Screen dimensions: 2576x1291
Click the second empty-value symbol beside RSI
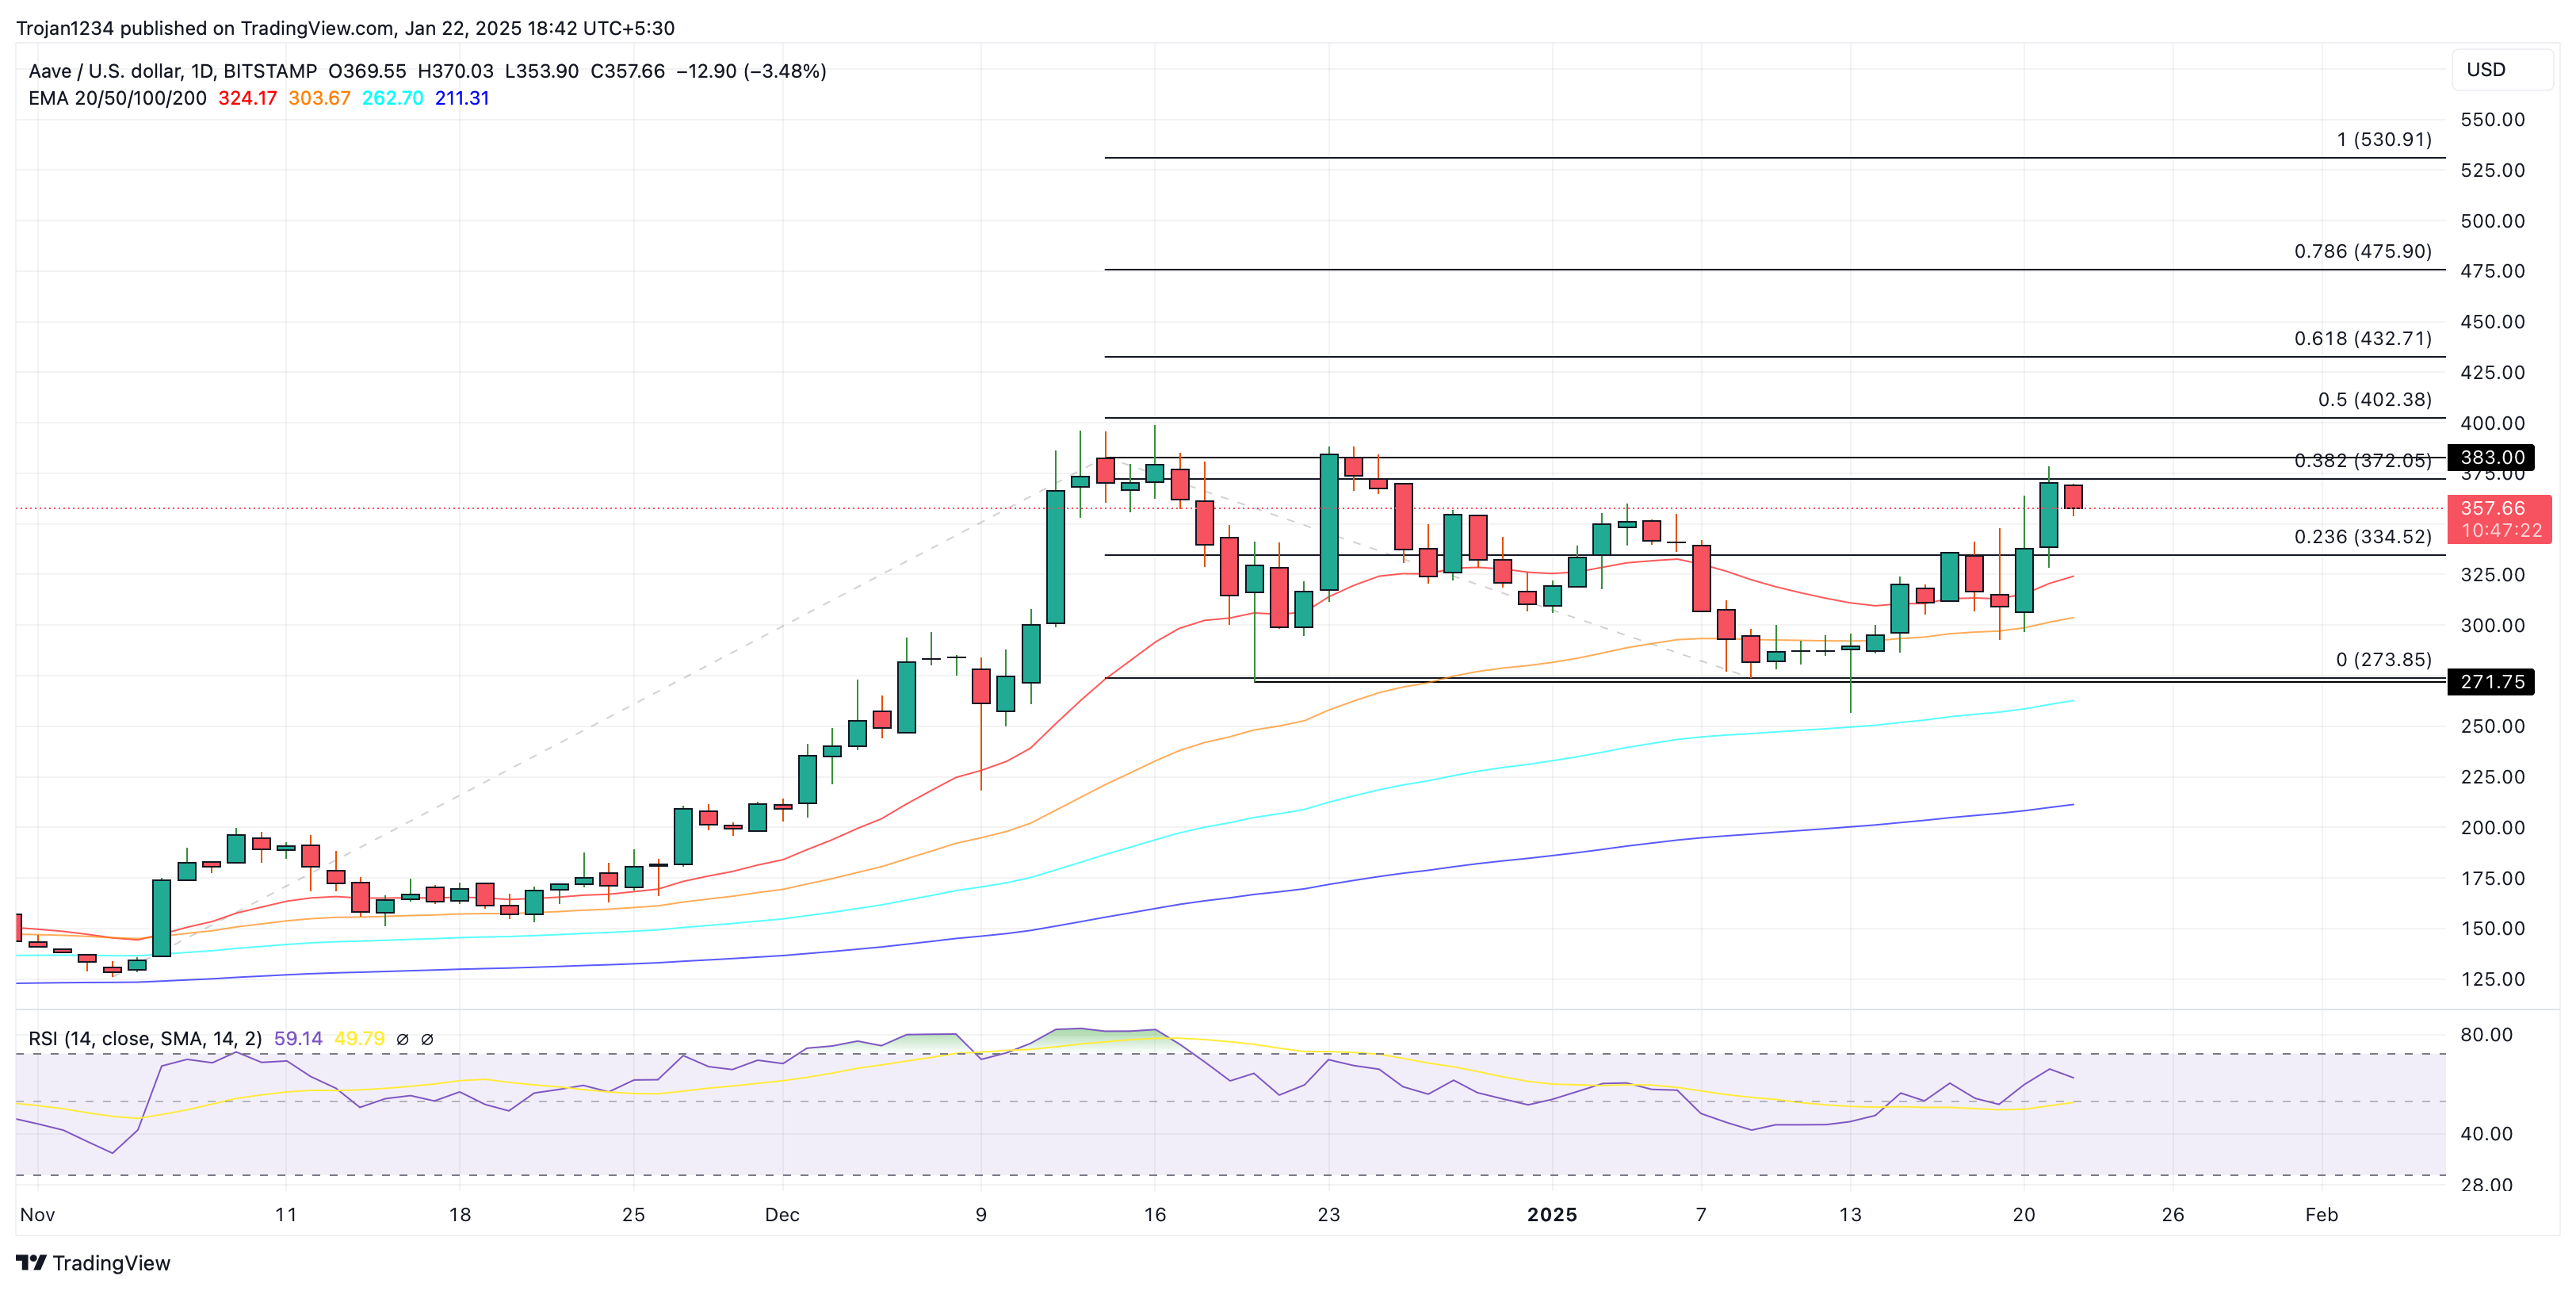427,1039
